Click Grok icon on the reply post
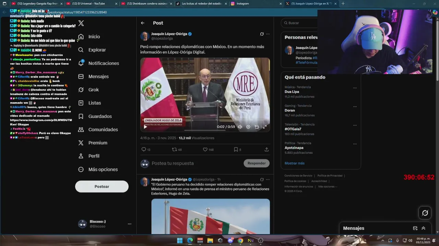This screenshot has height=246, width=439. point(262,179)
